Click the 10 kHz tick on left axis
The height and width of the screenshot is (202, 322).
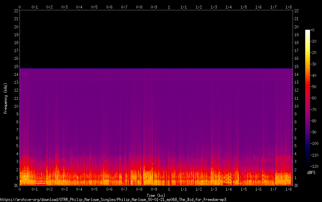click(16, 106)
